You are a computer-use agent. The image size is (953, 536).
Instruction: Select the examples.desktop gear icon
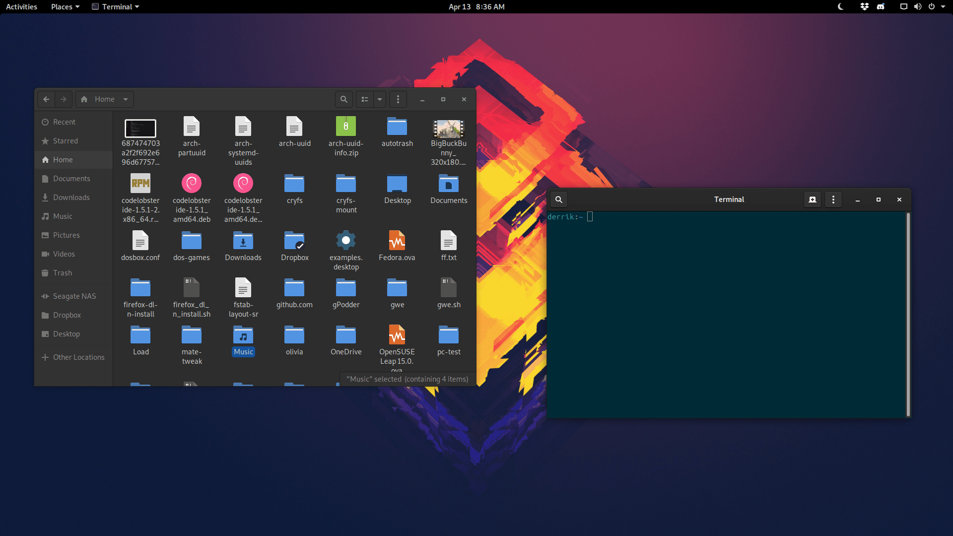[x=346, y=241]
